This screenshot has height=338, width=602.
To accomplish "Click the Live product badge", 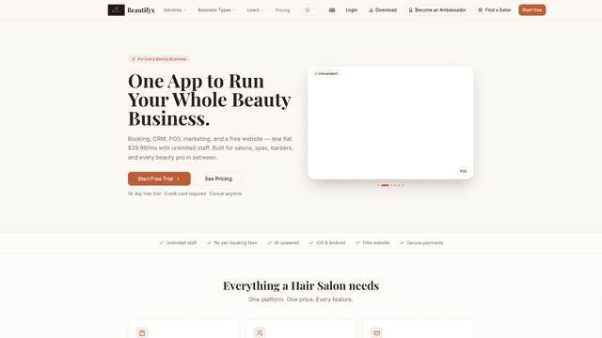I will (326, 73).
